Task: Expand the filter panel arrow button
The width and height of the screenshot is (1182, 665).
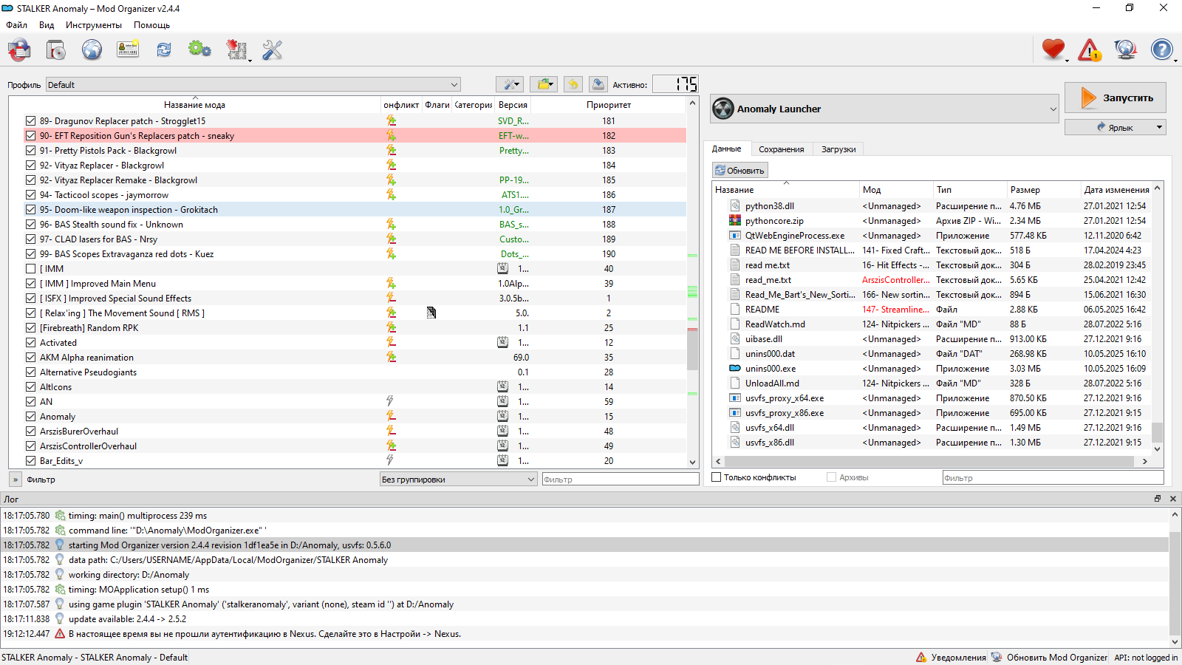Action: (16, 479)
